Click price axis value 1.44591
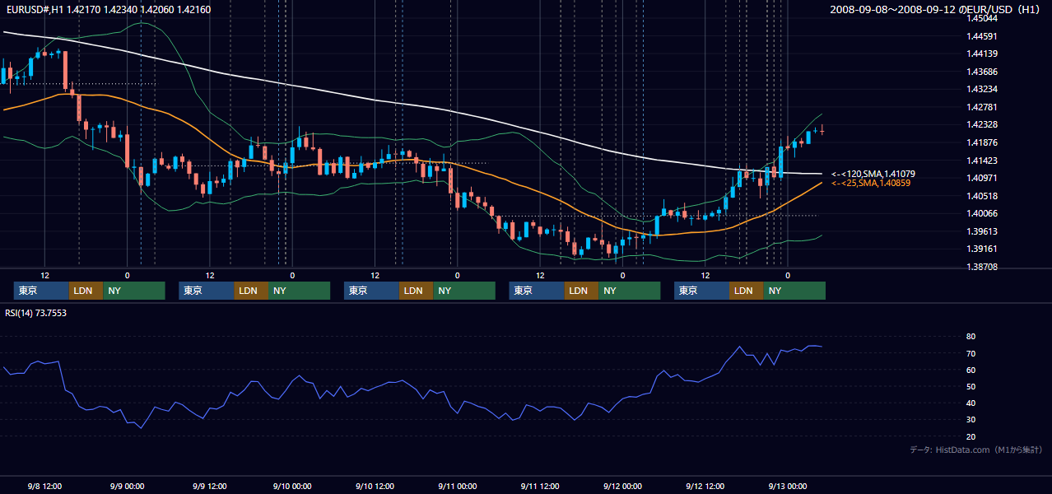Image resolution: width=1052 pixels, height=494 pixels. pos(982,36)
